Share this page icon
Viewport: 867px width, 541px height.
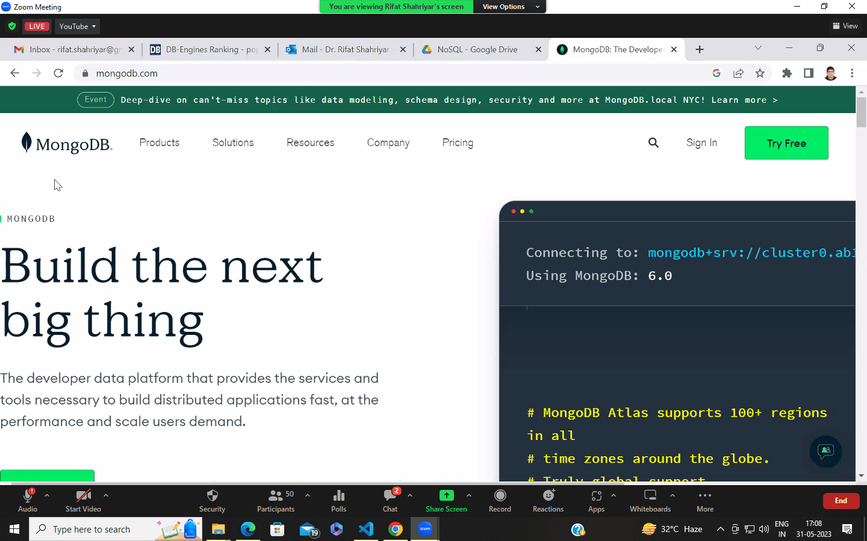pyautogui.click(x=738, y=73)
